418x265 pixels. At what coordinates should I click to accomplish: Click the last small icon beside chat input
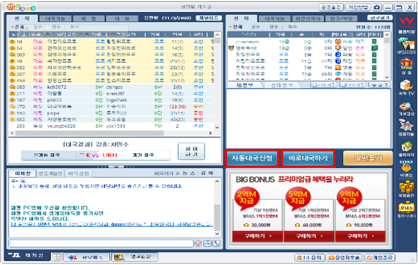[x=216, y=244]
